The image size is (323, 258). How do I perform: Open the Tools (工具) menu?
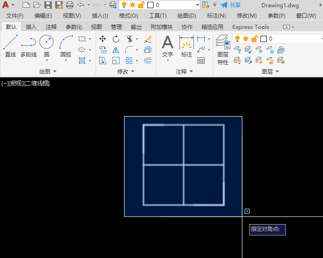(158, 16)
